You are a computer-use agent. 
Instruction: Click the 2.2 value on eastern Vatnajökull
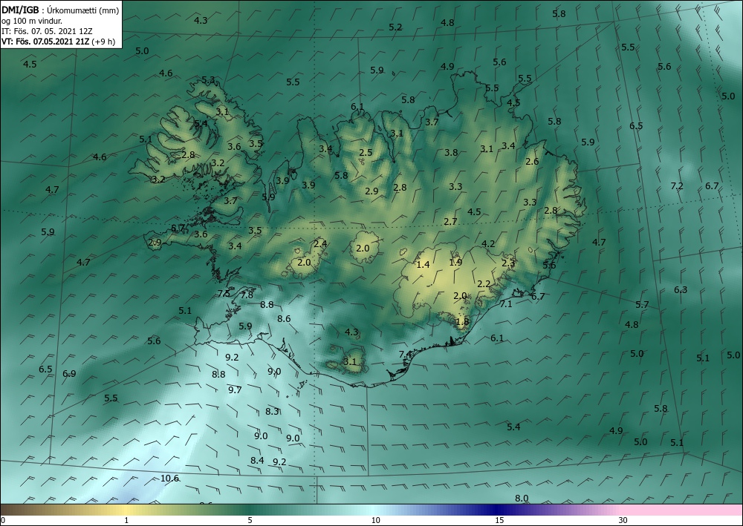tap(484, 284)
